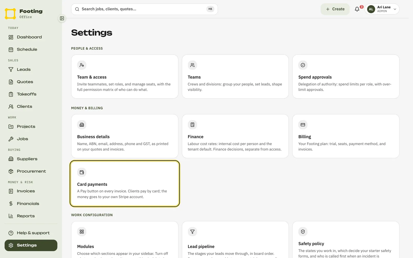Click the ⌘K shortcut badge
The image size is (413, 258).
tap(210, 9)
